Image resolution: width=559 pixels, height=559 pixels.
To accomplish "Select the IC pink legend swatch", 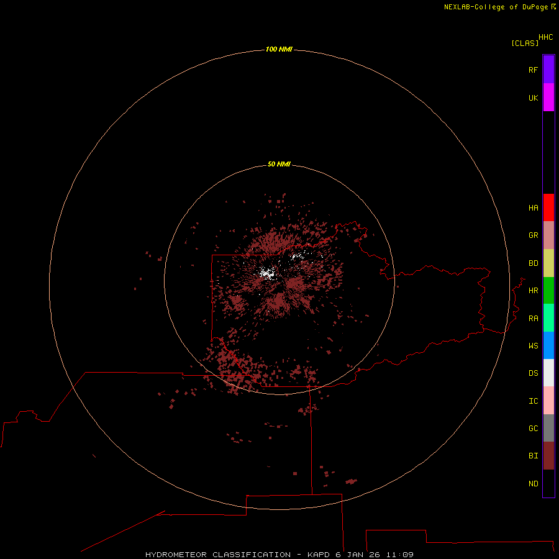I will click(548, 401).
